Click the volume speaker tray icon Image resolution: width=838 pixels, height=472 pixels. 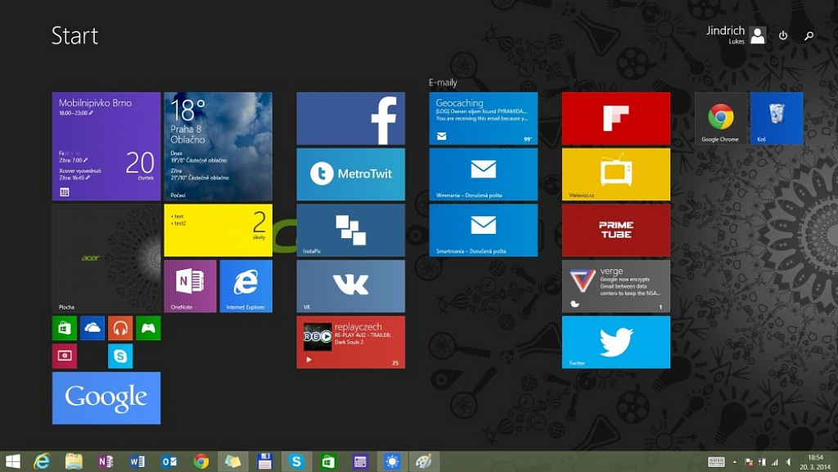788,462
